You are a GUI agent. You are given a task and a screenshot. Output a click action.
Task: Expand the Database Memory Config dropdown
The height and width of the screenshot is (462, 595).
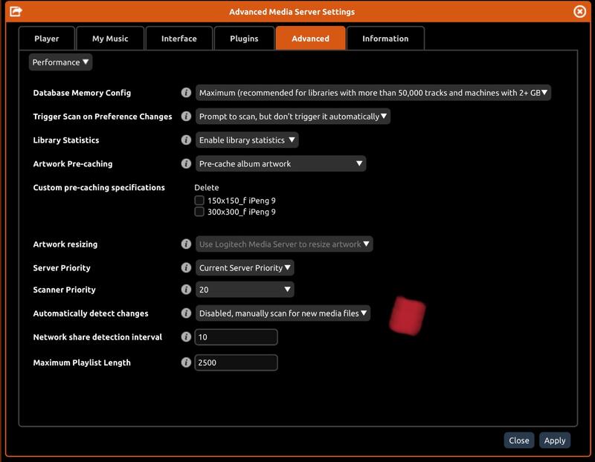373,93
